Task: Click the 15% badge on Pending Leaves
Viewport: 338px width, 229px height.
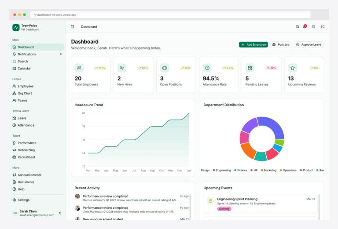Action: [271, 68]
